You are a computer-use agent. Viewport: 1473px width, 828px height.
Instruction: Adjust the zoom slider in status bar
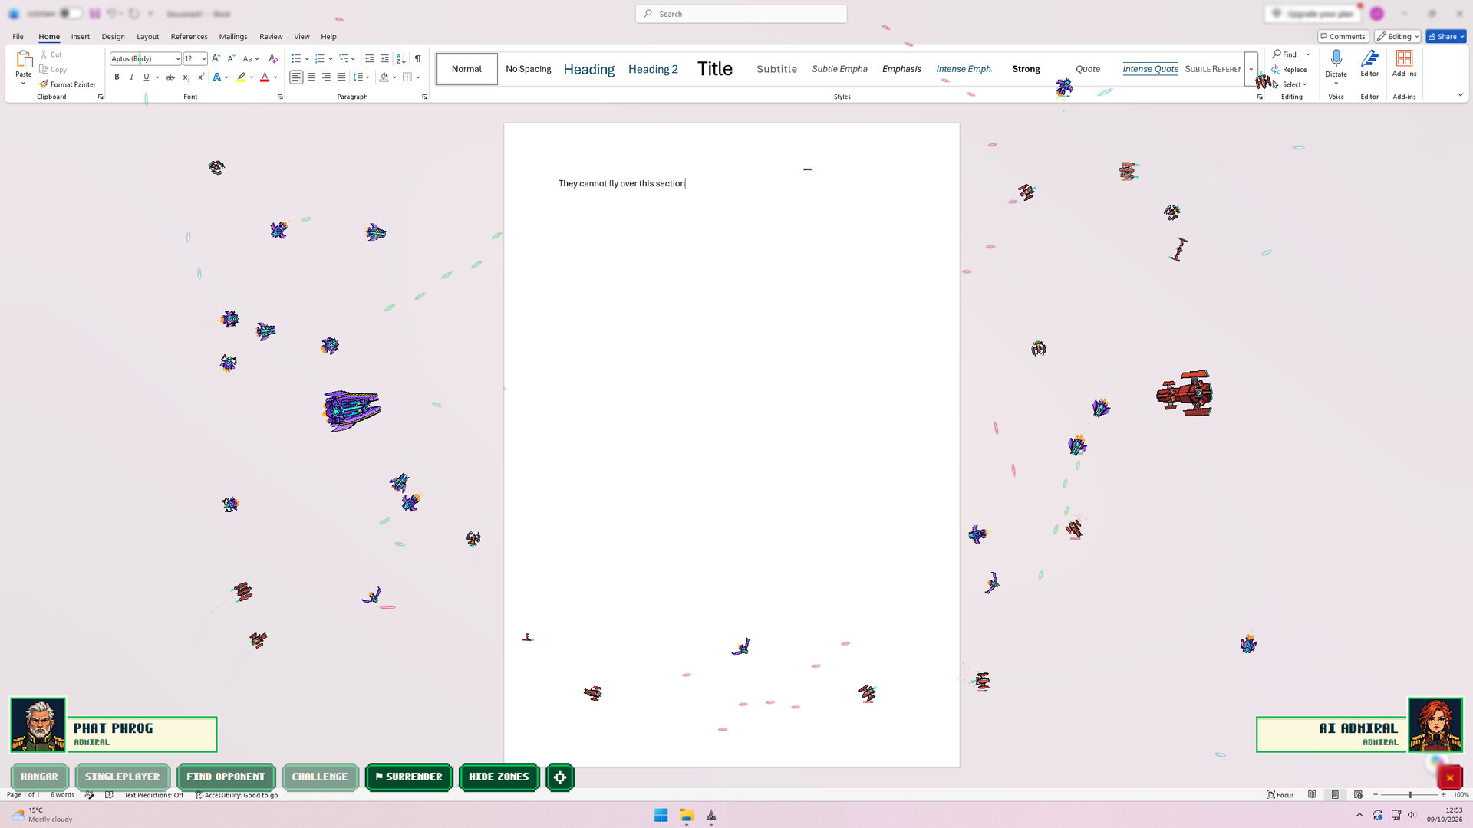coord(1409,795)
